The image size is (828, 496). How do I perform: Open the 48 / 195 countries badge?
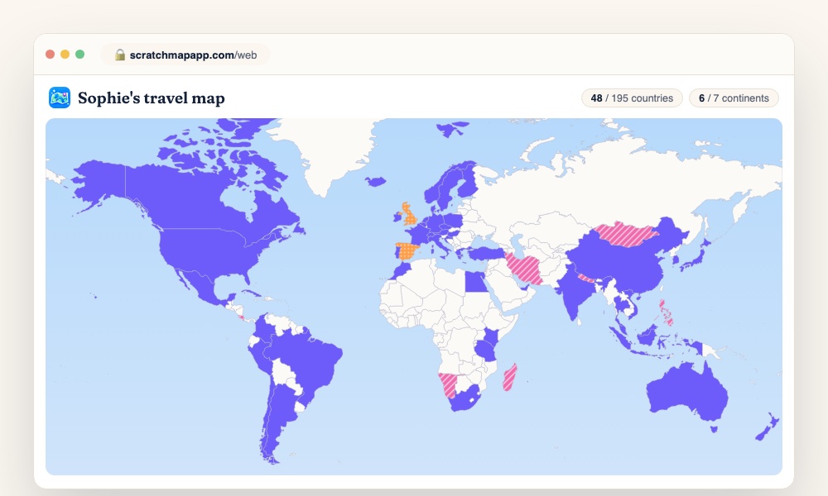click(x=632, y=98)
